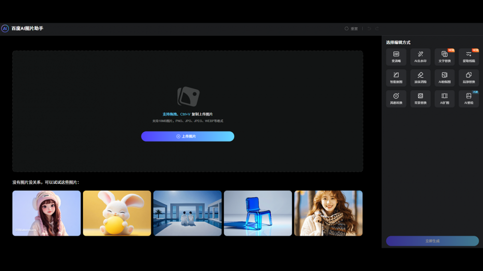Click the undo arrow in top bar
Image resolution: width=483 pixels, height=271 pixels.
369,29
